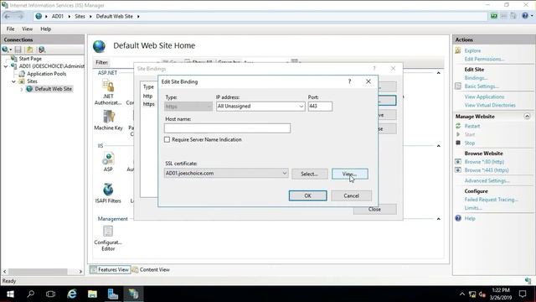Click the Advanced Settings... link

[x=487, y=180]
